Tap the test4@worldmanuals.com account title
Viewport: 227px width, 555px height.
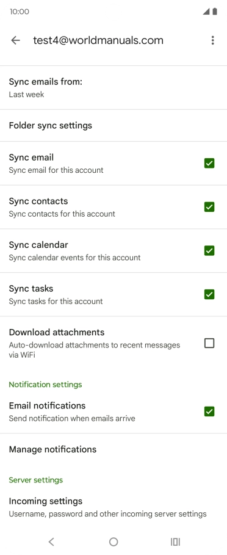(98, 40)
